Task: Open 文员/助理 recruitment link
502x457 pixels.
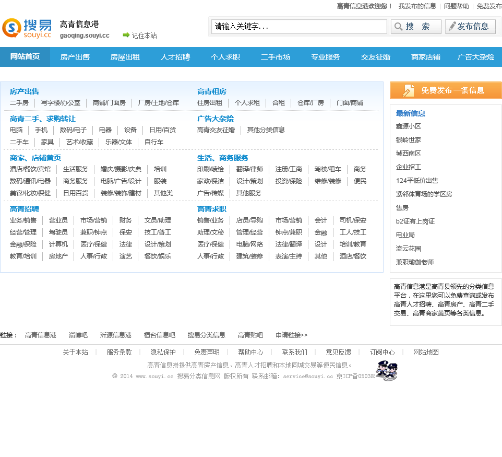Action: 158,220
